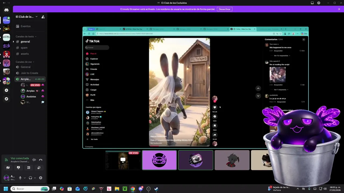Open microphone input options arrow
344x193 pixels.
coord(25,178)
